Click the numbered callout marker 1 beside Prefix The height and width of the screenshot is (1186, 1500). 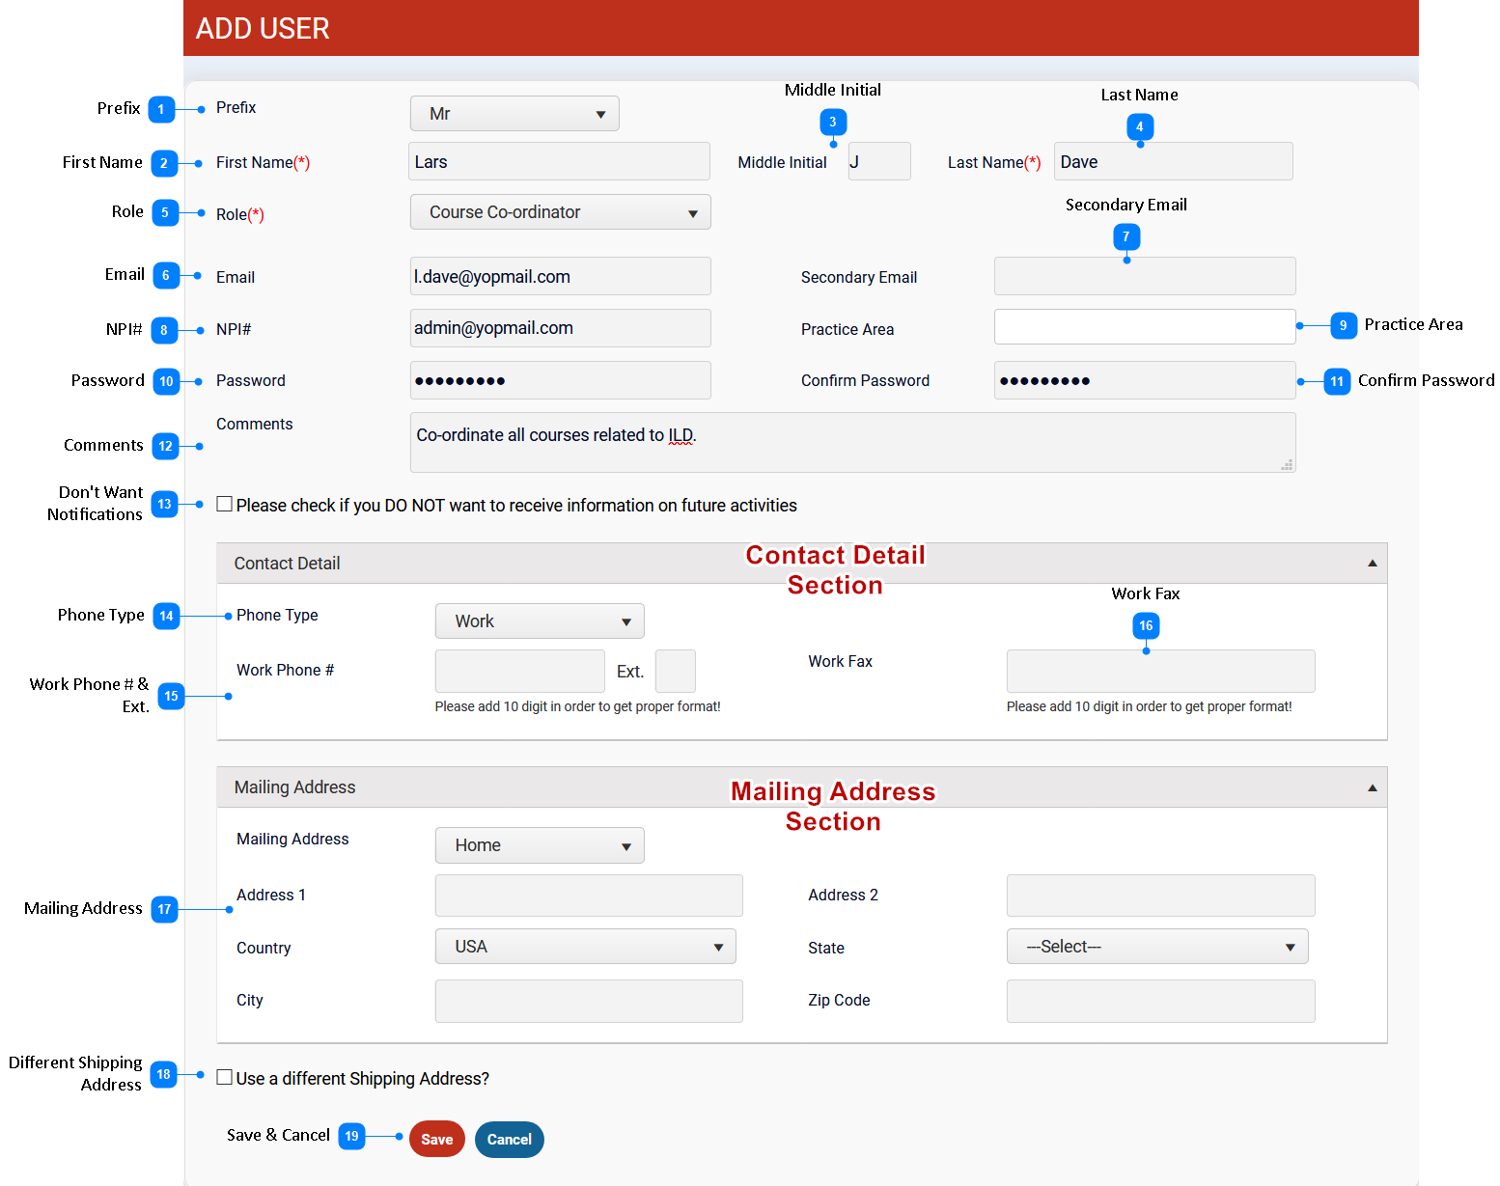pos(161,109)
